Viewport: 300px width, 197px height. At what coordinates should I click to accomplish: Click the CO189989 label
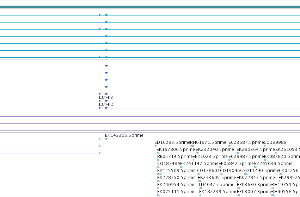click(x=275, y=142)
